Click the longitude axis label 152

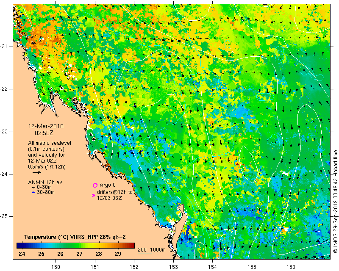tap(134, 267)
